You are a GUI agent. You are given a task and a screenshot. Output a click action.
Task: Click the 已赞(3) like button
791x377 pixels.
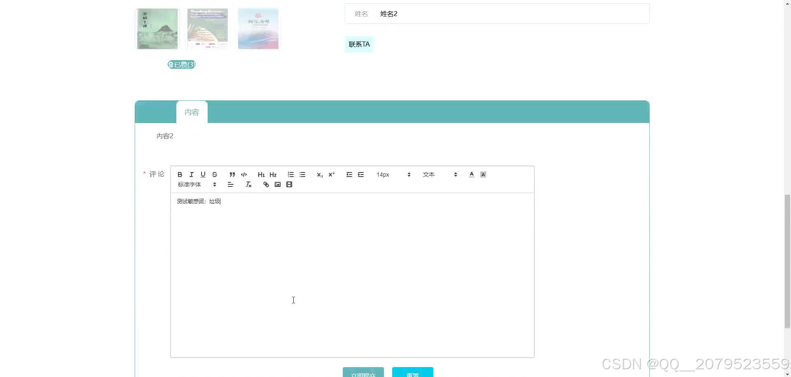[181, 64]
